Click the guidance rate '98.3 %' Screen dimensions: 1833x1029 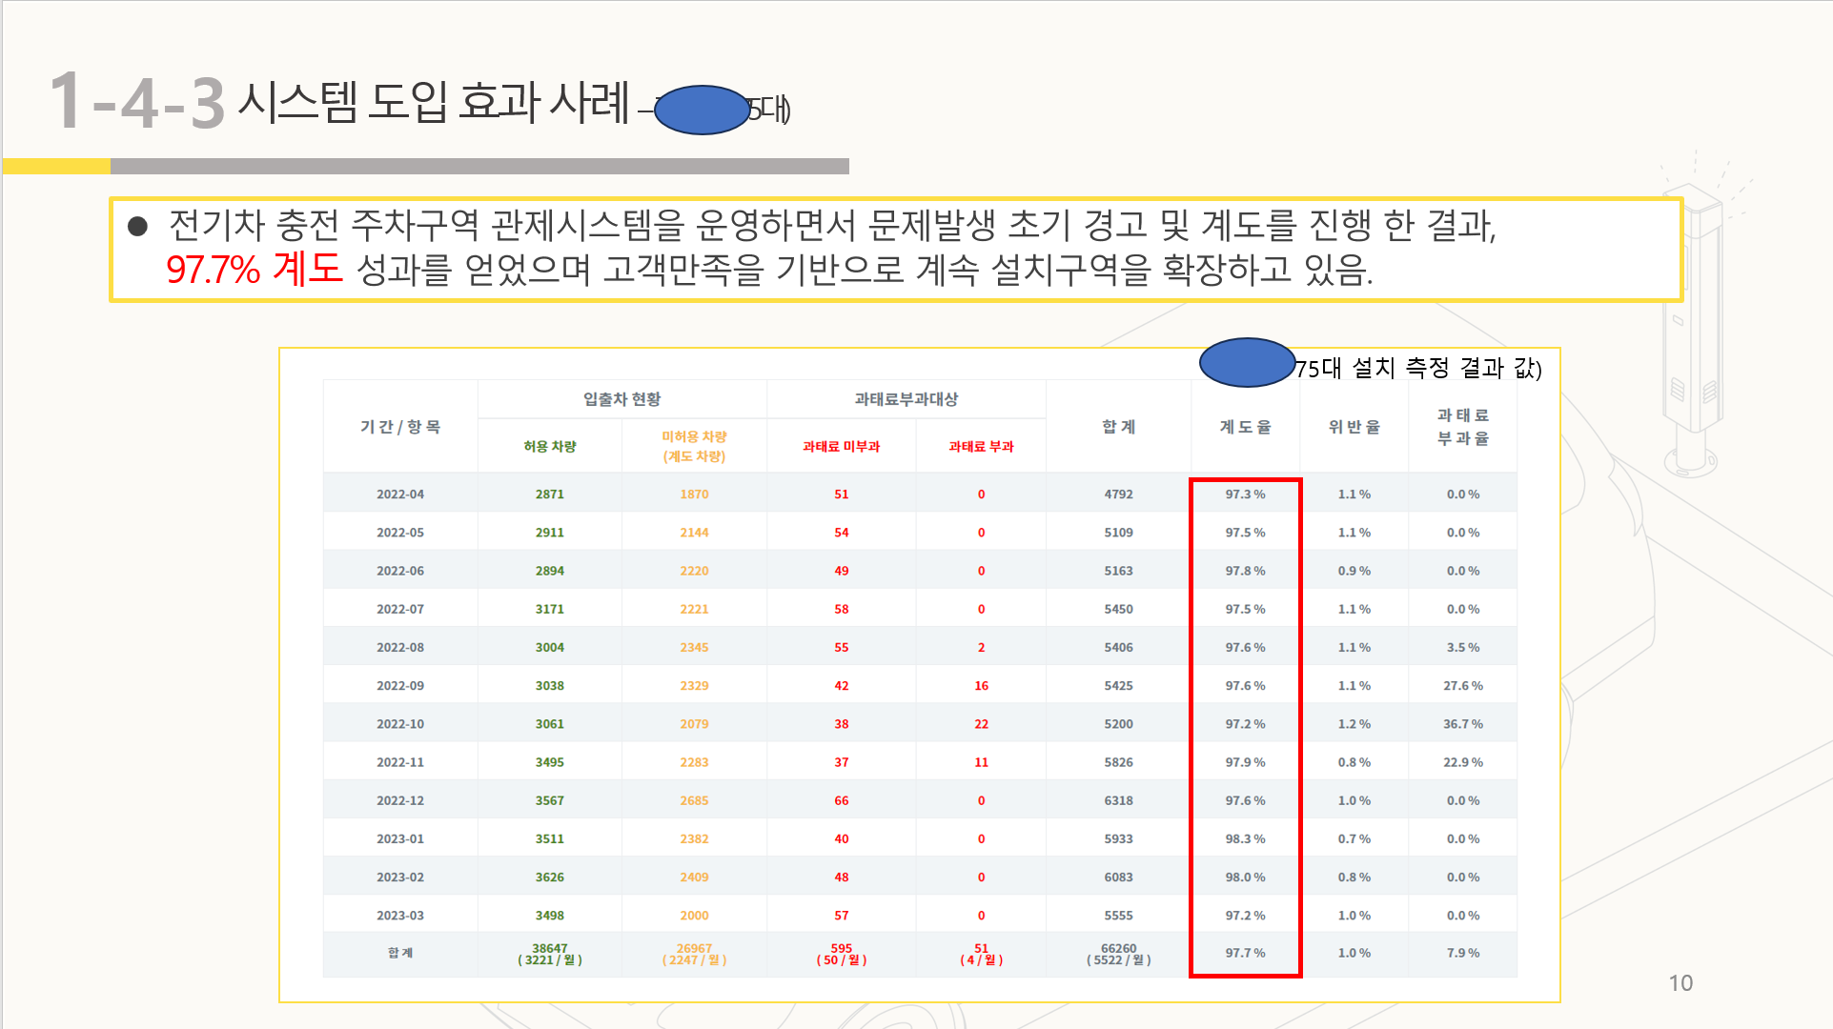pos(1245,839)
